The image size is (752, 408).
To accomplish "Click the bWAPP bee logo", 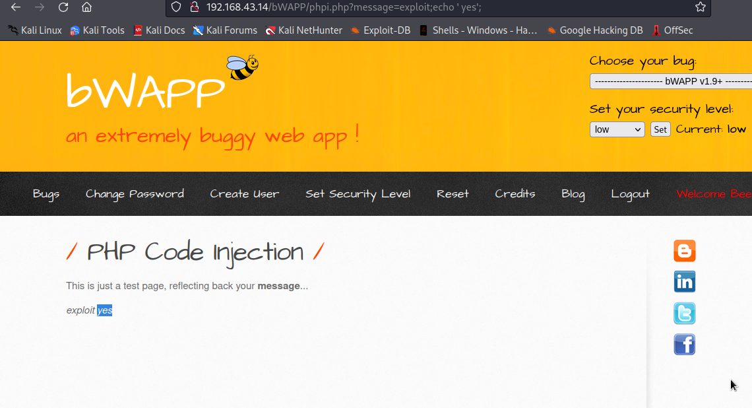I will click(242, 67).
